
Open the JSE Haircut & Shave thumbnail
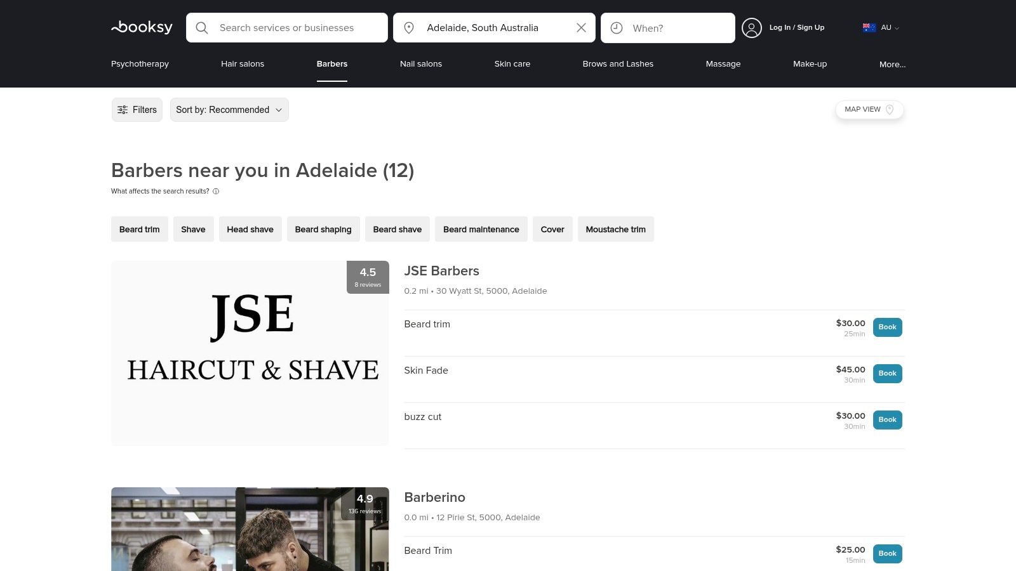pos(250,353)
